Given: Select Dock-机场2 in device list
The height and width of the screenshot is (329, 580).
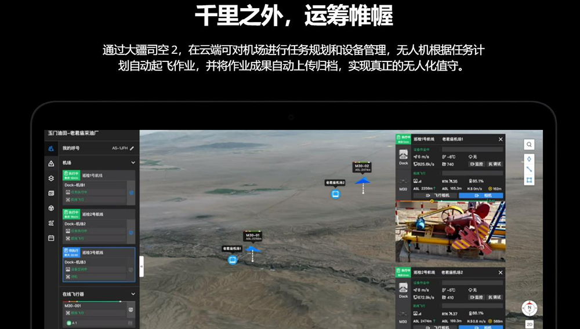Looking at the screenshot, I should [75, 224].
